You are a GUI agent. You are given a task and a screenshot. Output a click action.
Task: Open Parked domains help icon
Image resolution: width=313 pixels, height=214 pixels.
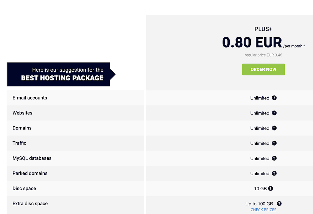[274, 173]
